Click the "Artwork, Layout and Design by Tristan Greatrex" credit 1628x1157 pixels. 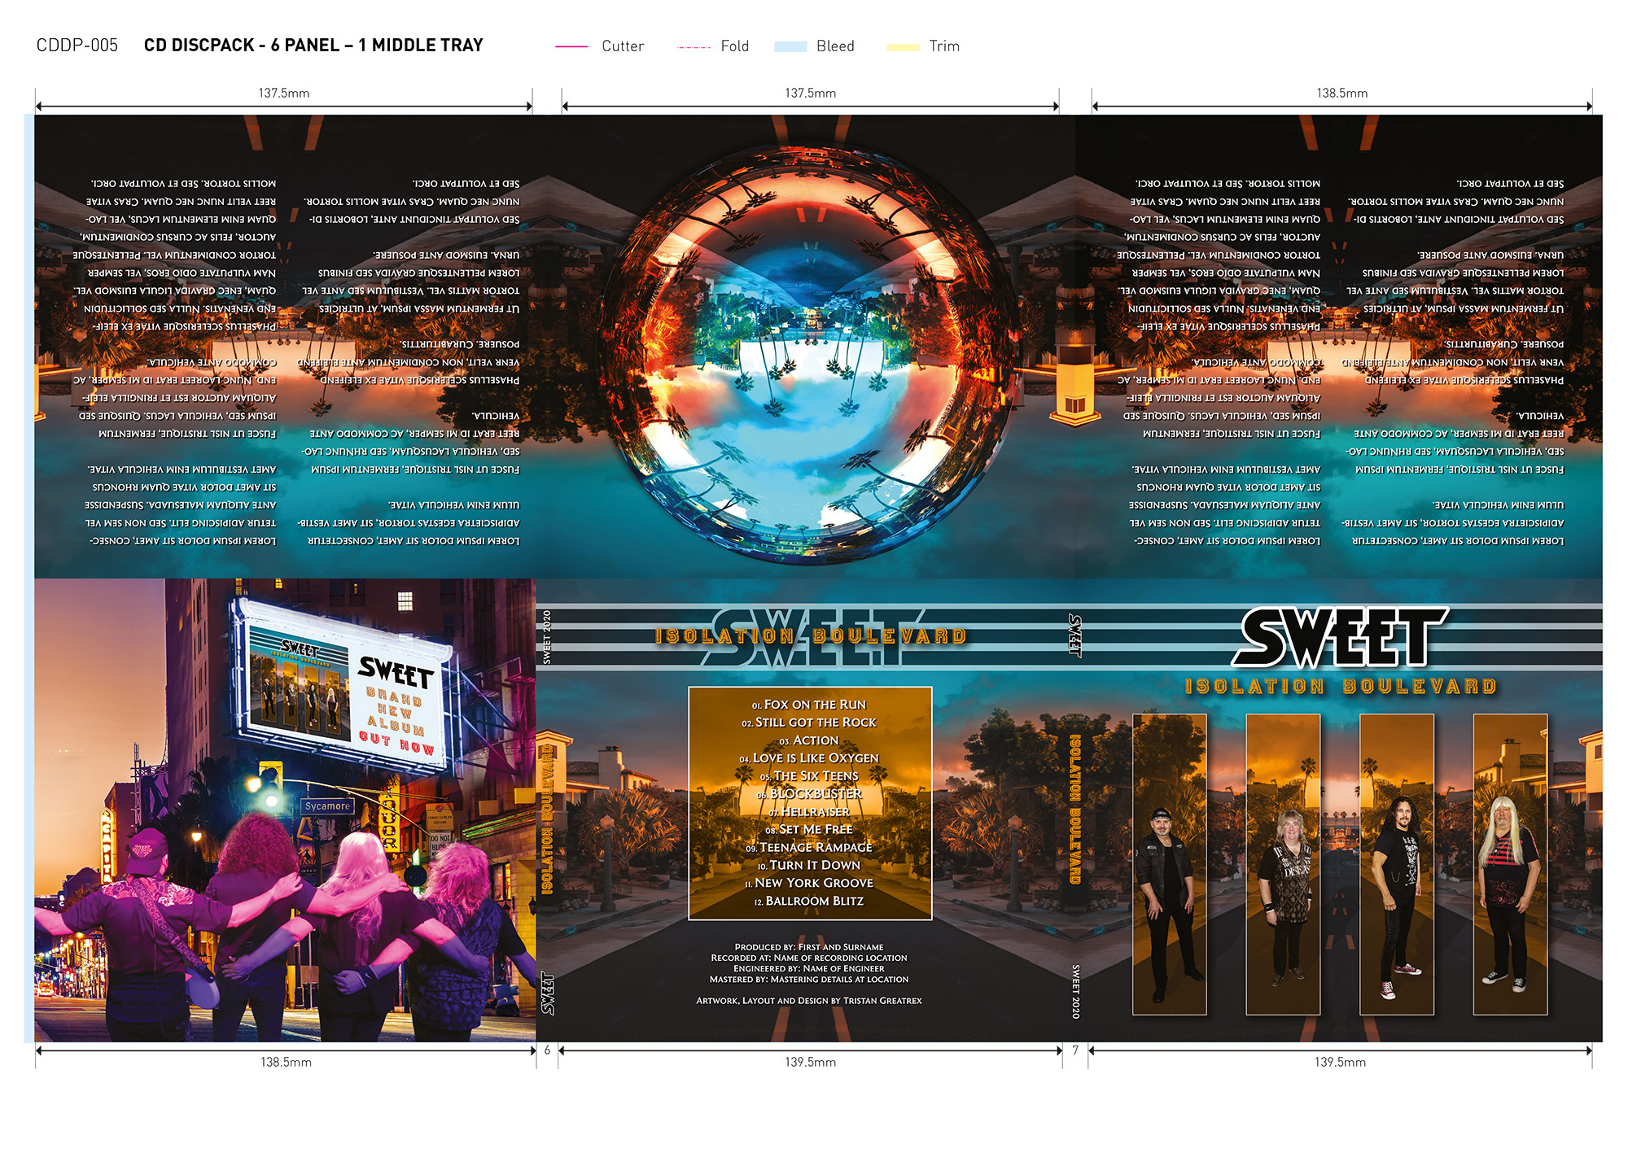(809, 1001)
